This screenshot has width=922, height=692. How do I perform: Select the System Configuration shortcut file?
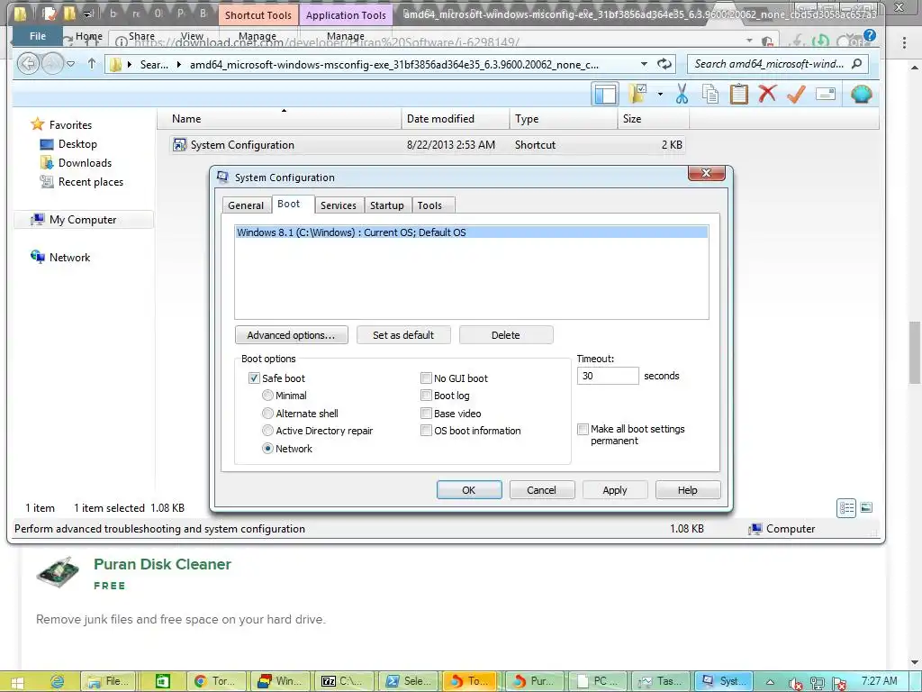tap(428, 145)
